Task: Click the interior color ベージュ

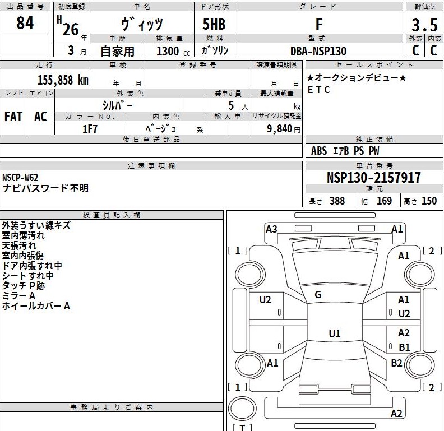Action: point(160,129)
